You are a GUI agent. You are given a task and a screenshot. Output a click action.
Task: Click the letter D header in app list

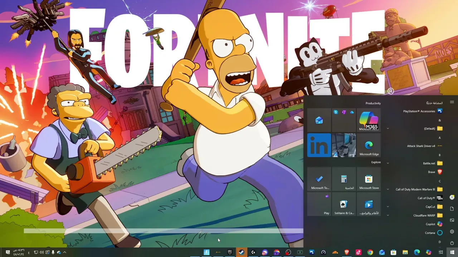(440, 242)
